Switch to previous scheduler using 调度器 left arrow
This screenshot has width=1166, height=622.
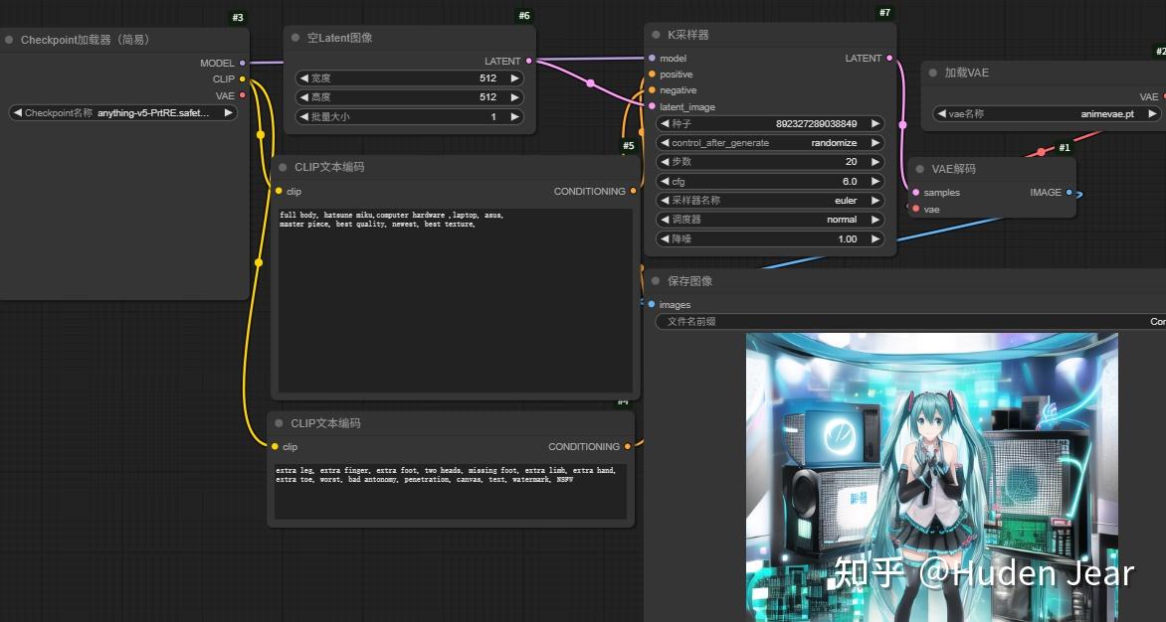coord(665,220)
